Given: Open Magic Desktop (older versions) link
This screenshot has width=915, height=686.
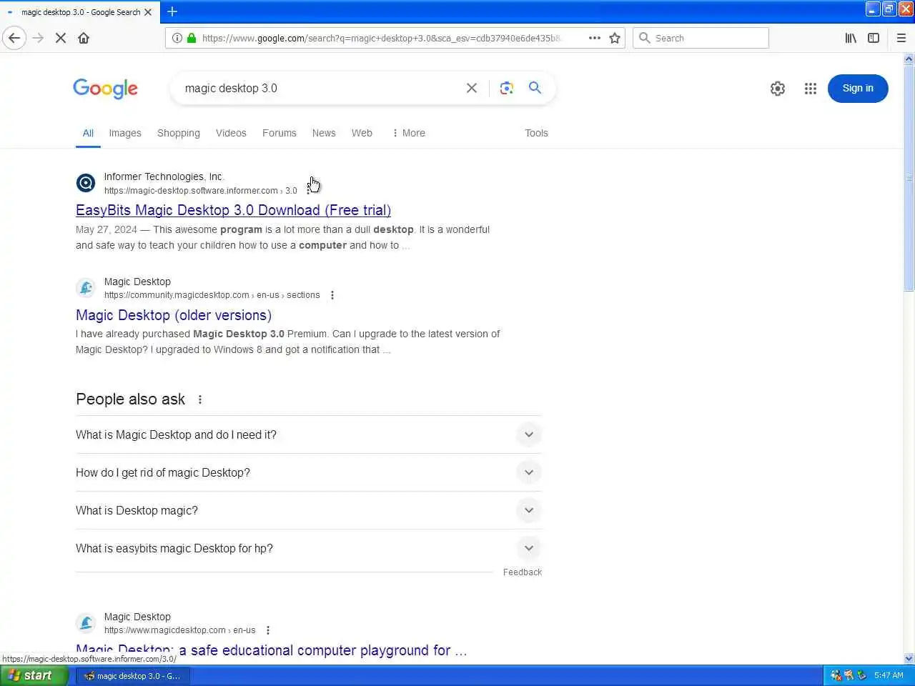Looking at the screenshot, I should pos(174,315).
